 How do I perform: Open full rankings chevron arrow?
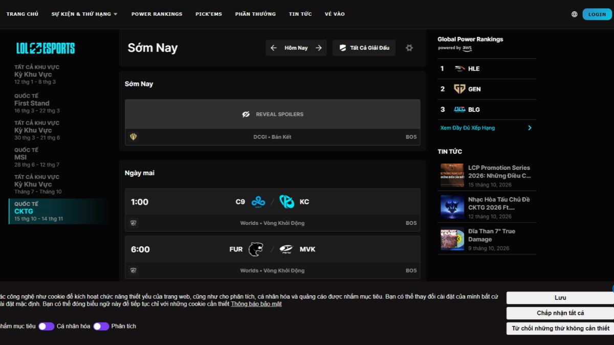530,128
